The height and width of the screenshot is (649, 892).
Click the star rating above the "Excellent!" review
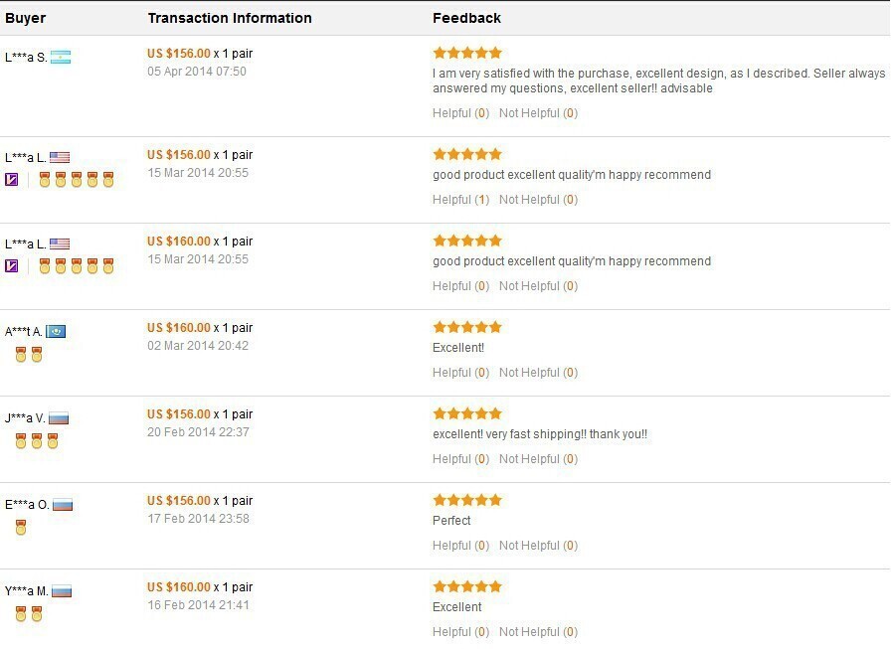pyautogui.click(x=467, y=327)
